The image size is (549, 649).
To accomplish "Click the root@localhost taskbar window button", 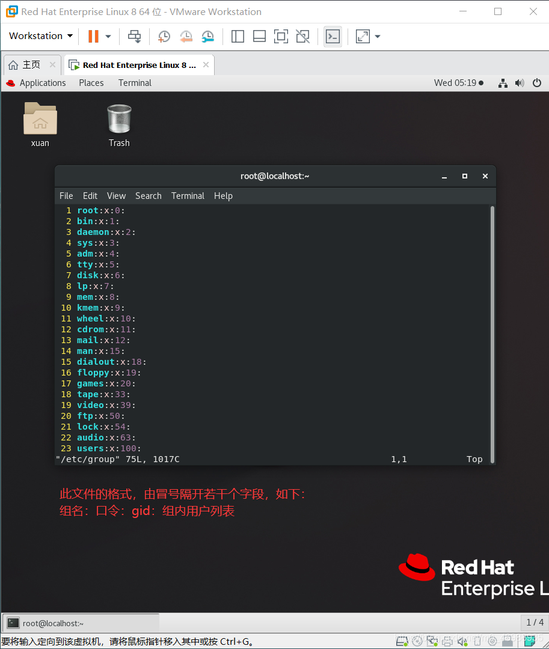I will point(81,623).
